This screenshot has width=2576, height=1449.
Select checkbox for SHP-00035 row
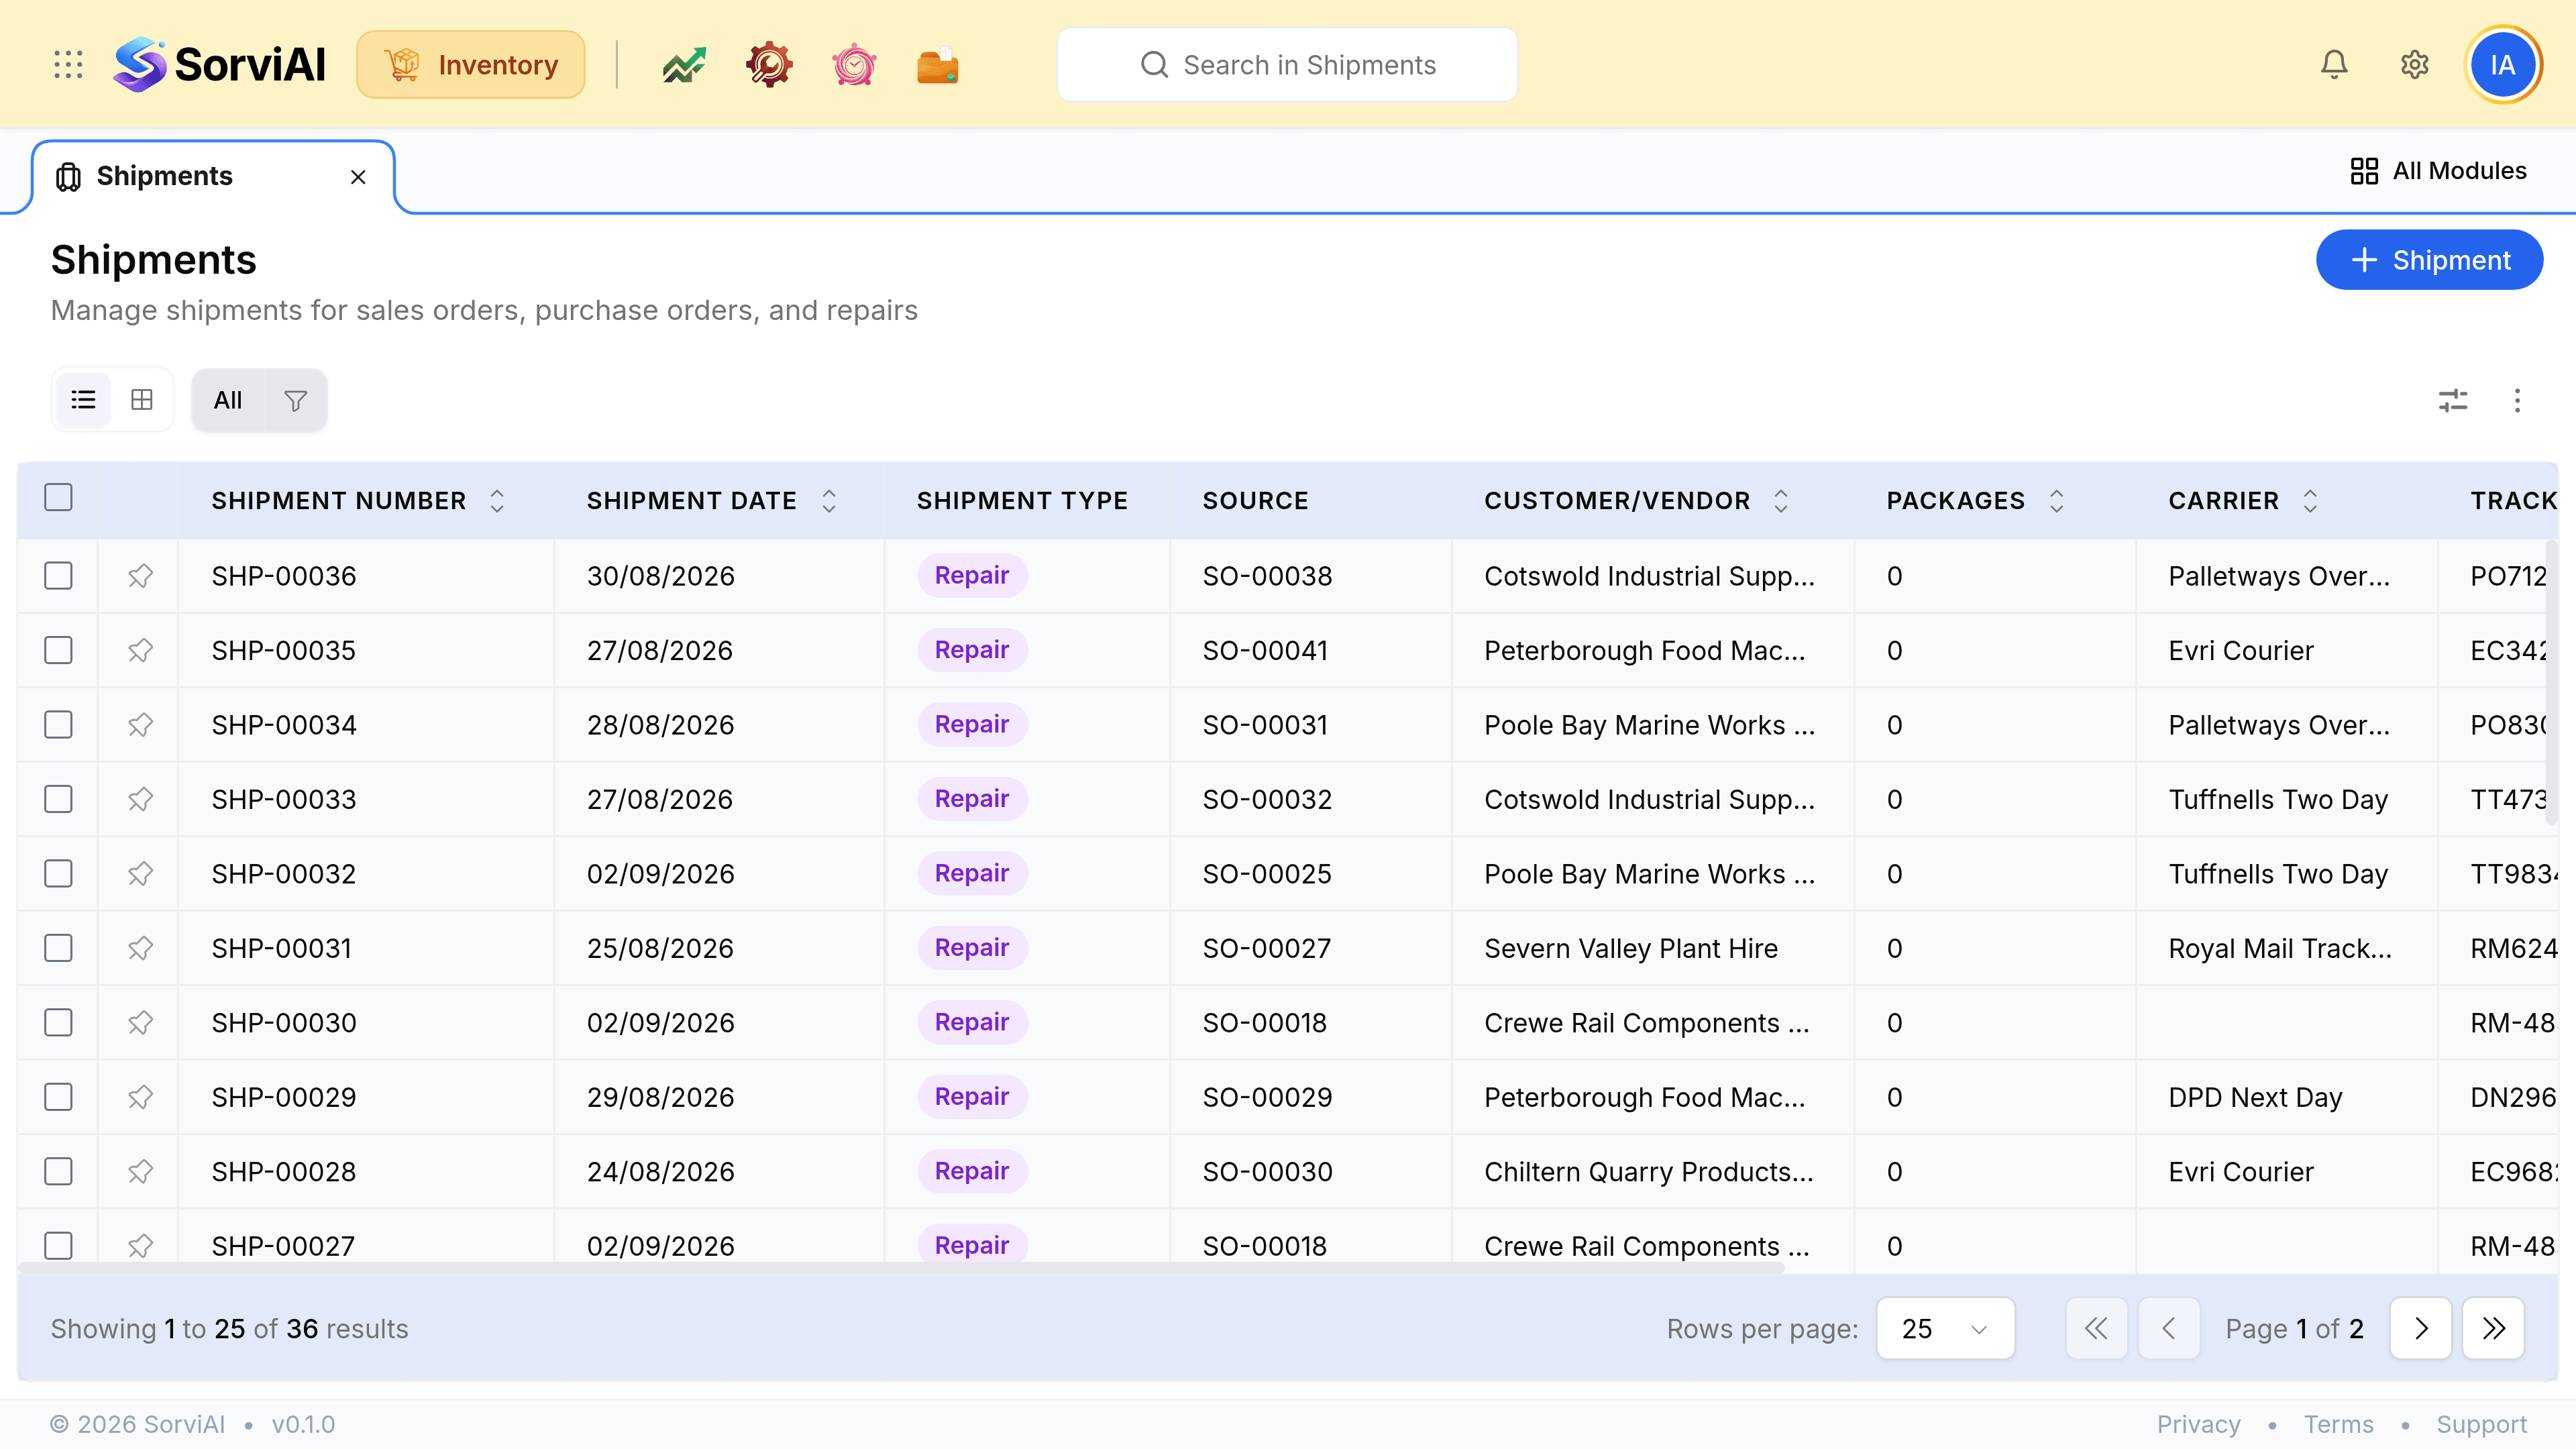click(x=59, y=650)
